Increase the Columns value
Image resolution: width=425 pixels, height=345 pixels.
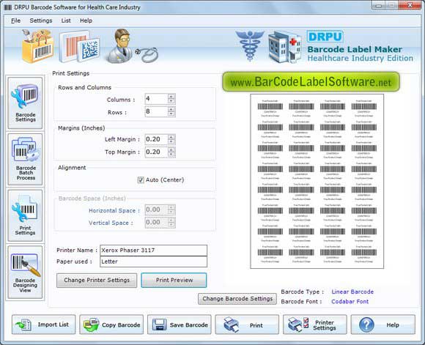pos(171,96)
